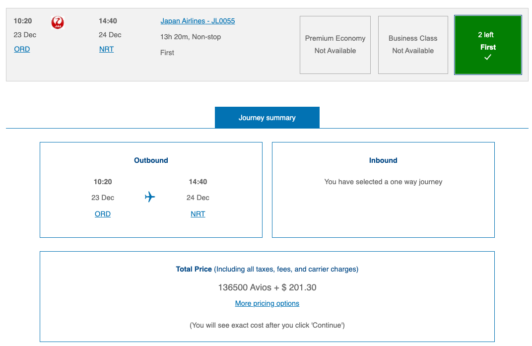The width and height of the screenshot is (532, 346).
Task: Open More pricing options
Action: (267, 303)
